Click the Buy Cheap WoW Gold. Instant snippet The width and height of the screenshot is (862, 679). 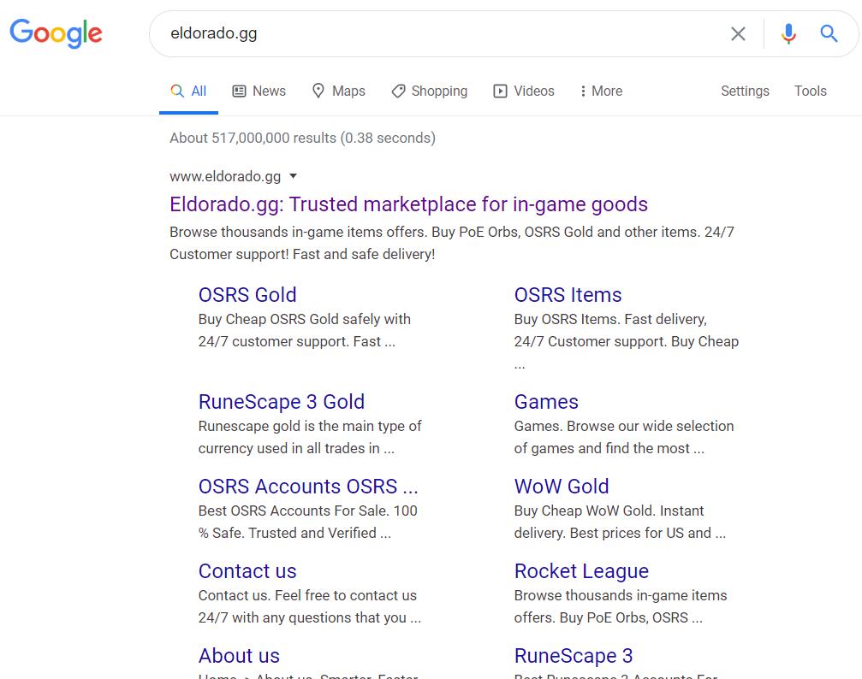click(620, 522)
